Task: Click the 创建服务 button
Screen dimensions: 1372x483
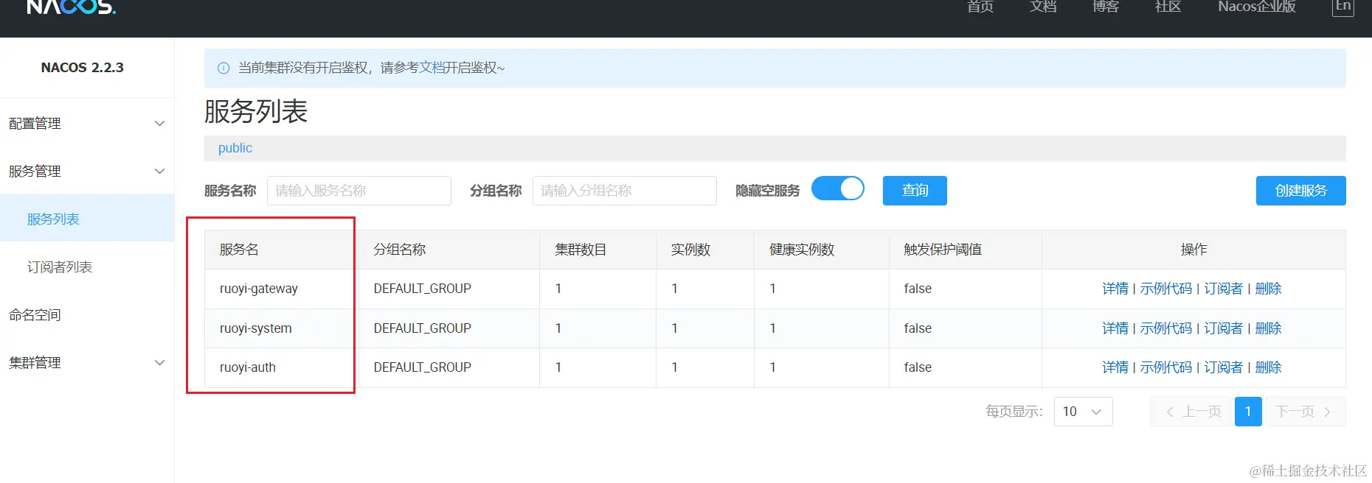Action: pyautogui.click(x=1301, y=191)
